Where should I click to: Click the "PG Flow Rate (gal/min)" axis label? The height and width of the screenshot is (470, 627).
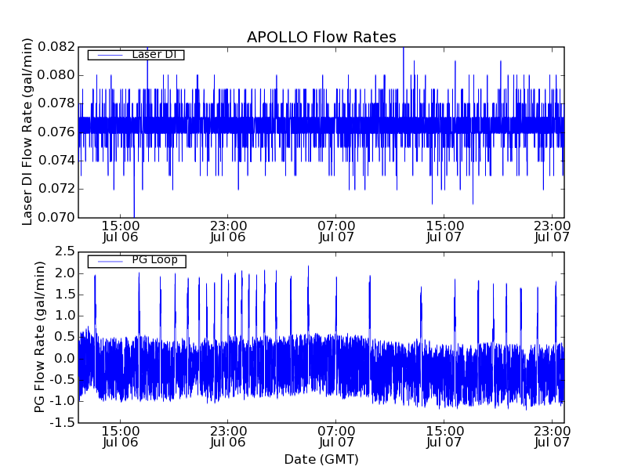[x=39, y=337]
